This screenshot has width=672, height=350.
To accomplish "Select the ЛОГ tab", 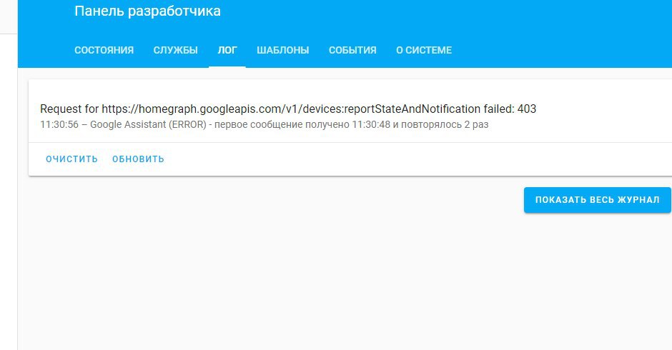I will pyautogui.click(x=227, y=50).
